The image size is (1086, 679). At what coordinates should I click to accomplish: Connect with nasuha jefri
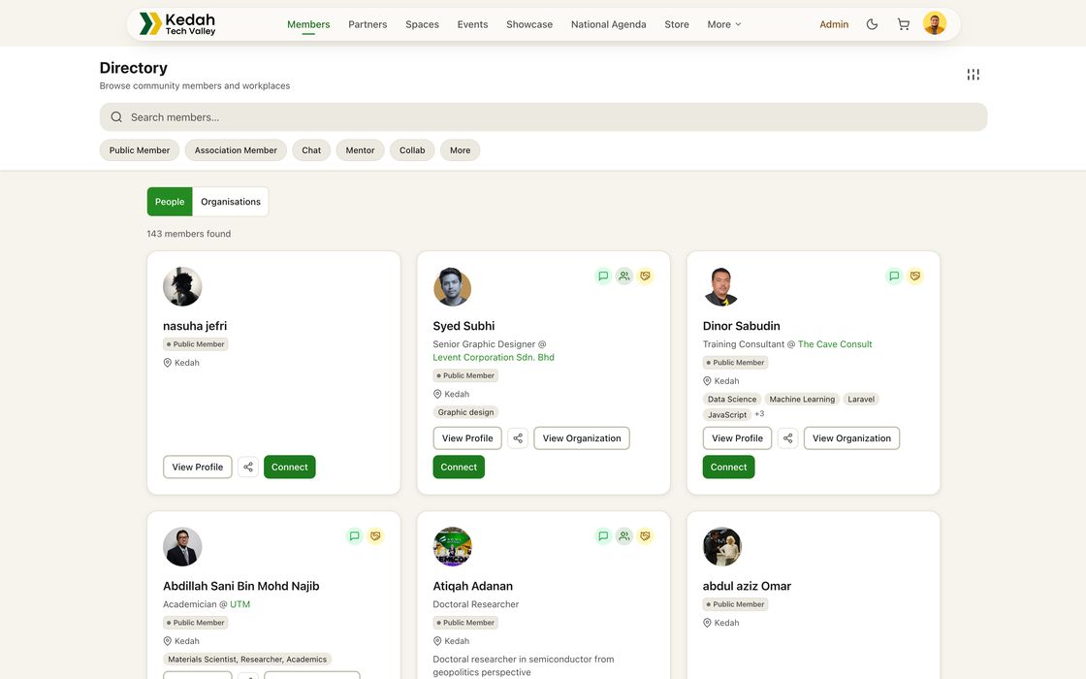(290, 467)
